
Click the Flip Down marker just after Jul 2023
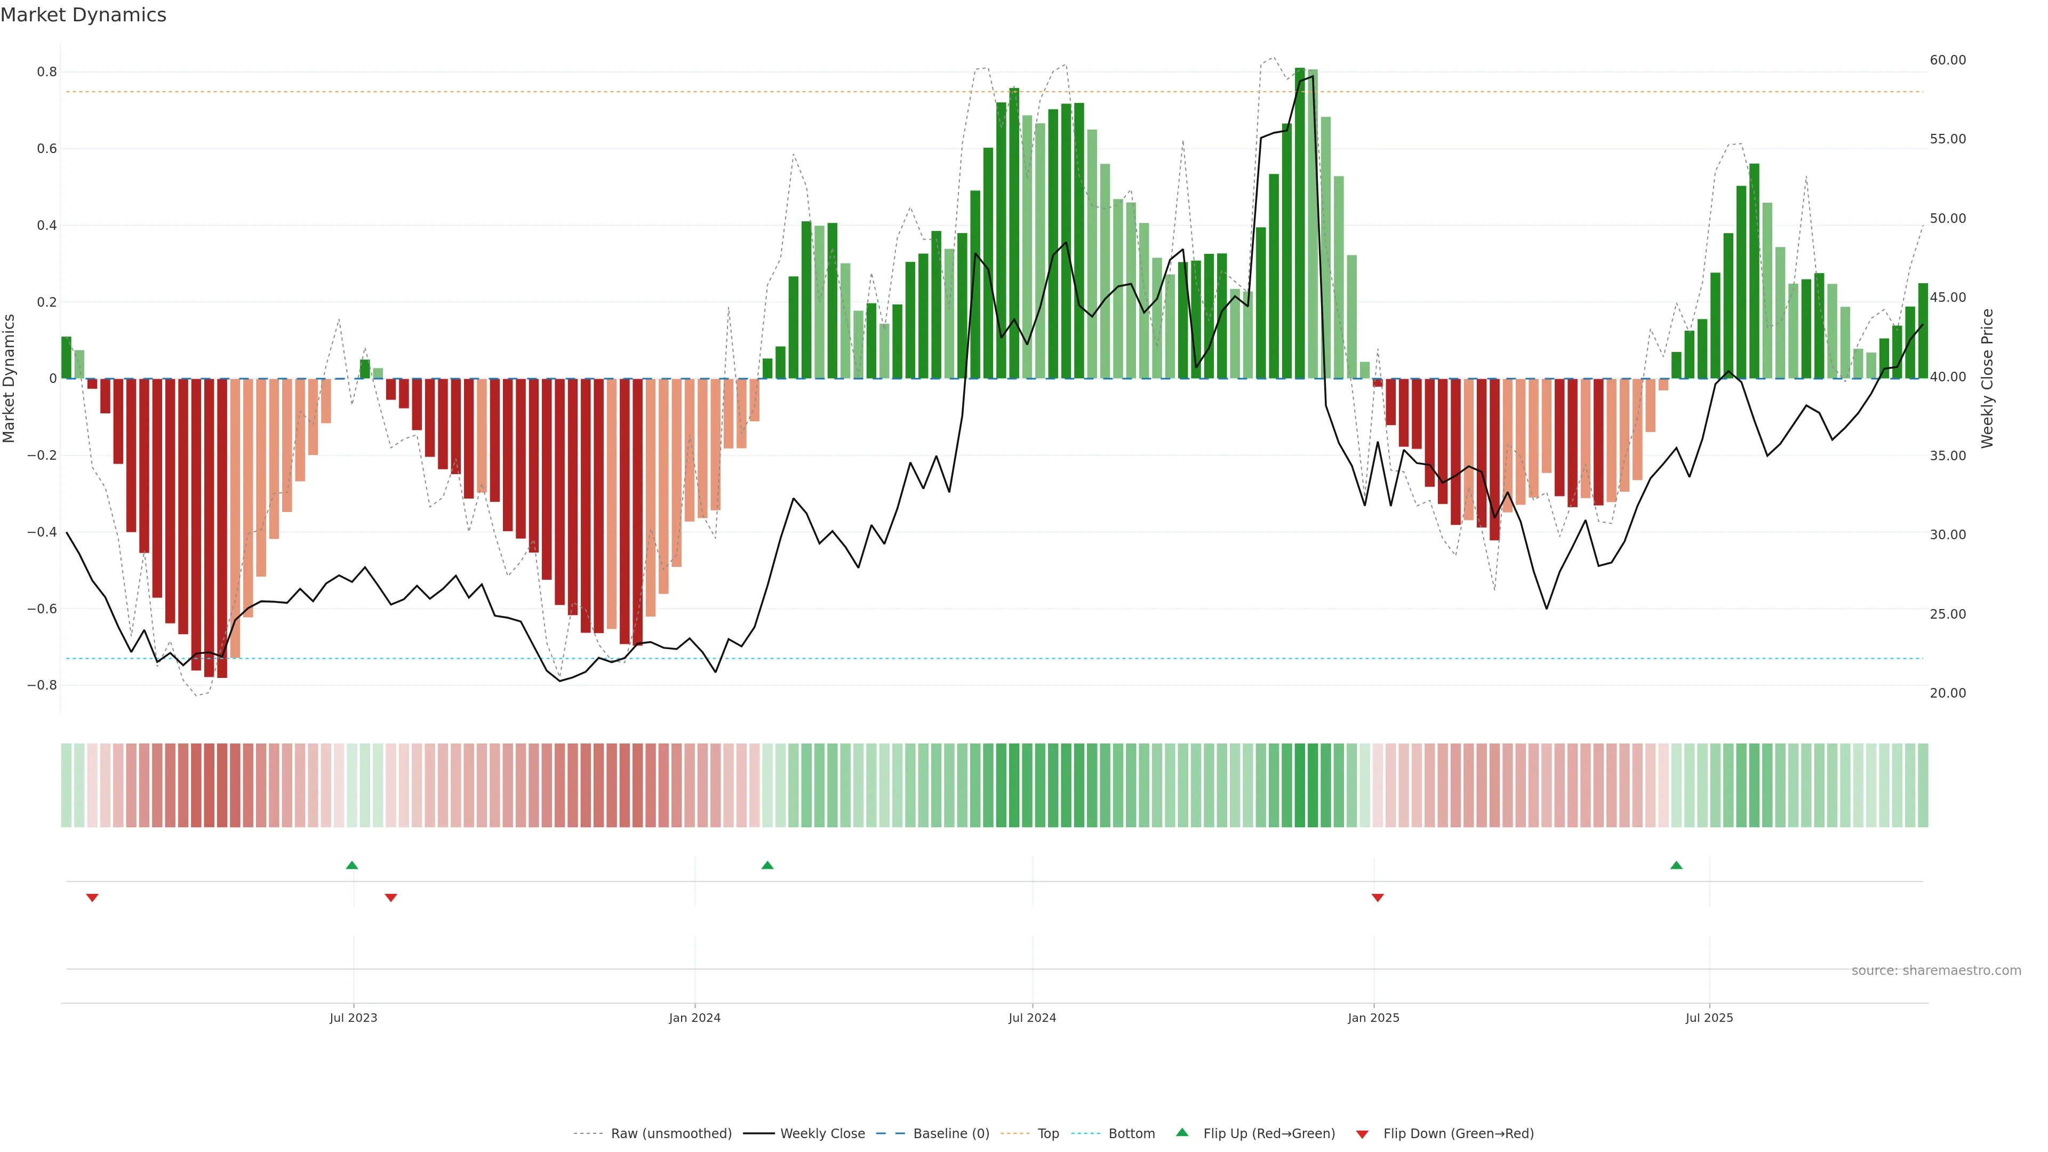coord(390,898)
